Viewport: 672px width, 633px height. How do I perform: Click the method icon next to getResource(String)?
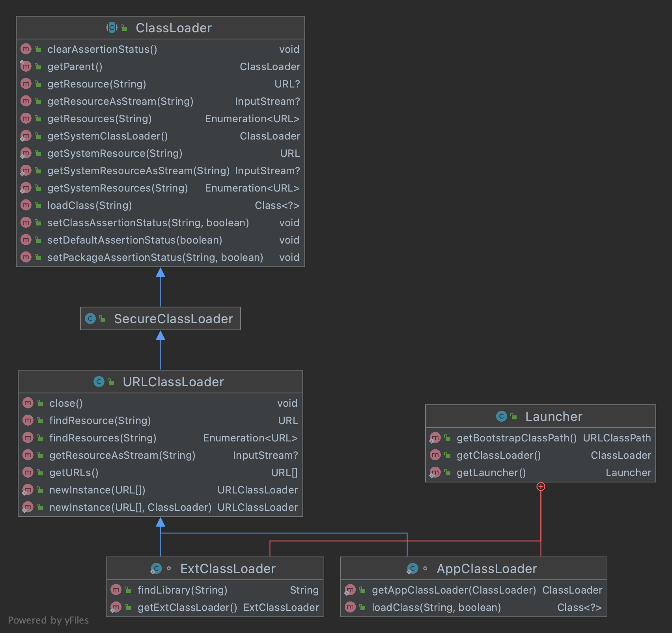pos(26,84)
